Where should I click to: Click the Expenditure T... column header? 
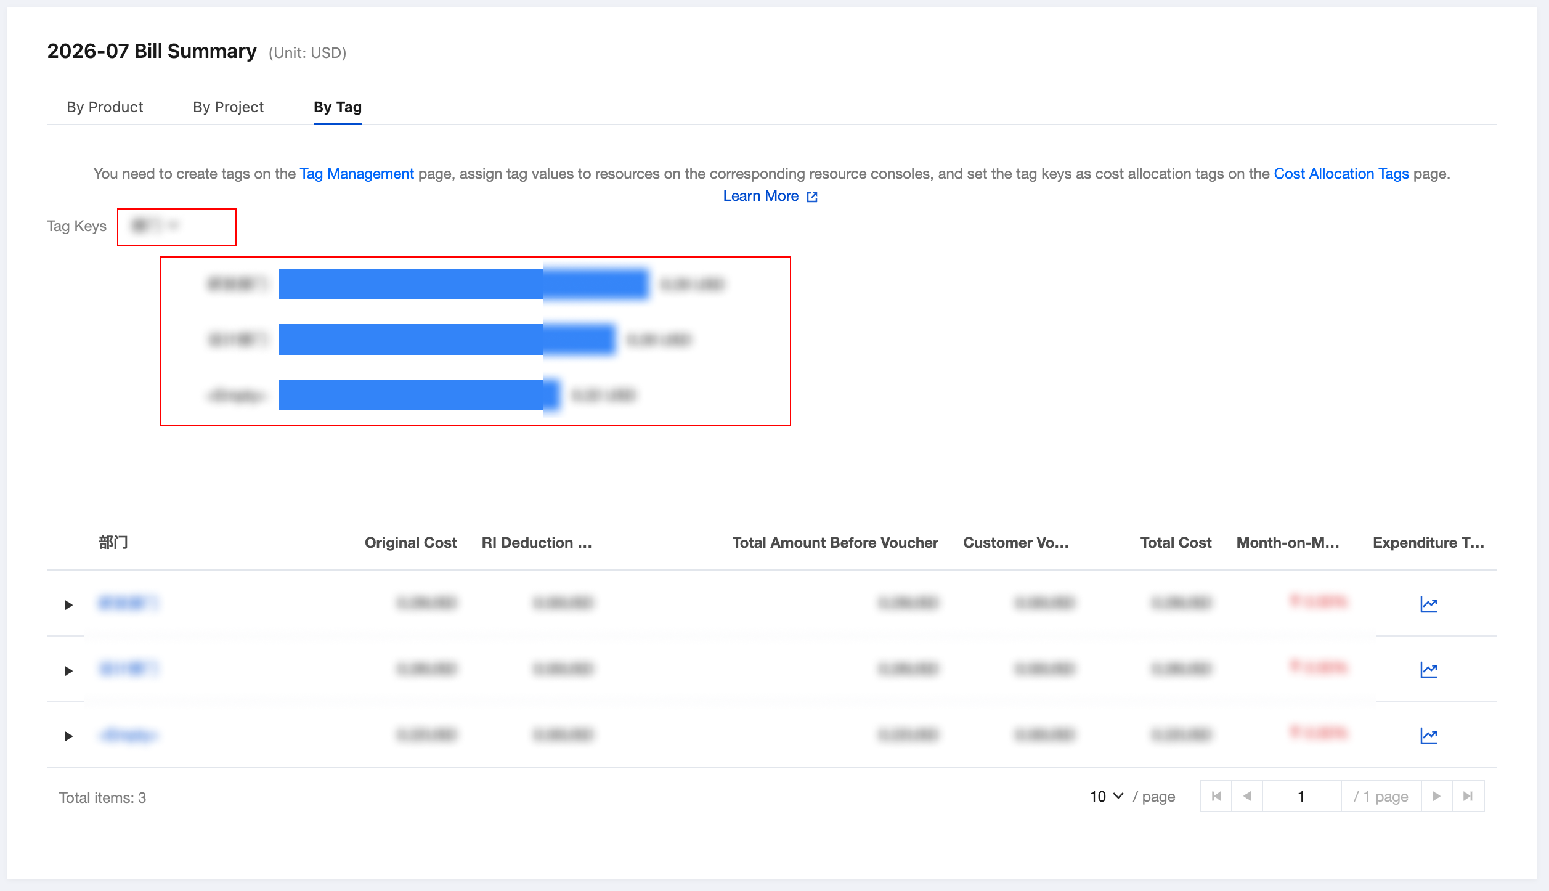1428,543
